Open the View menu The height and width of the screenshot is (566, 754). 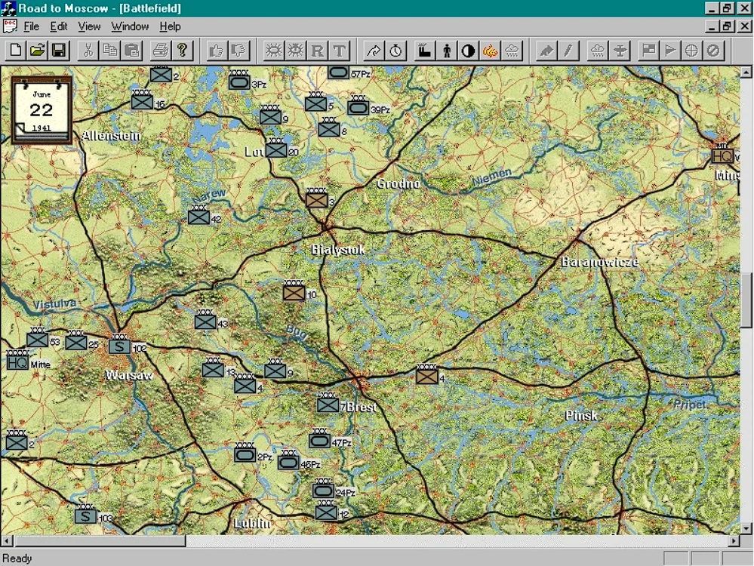coord(89,26)
